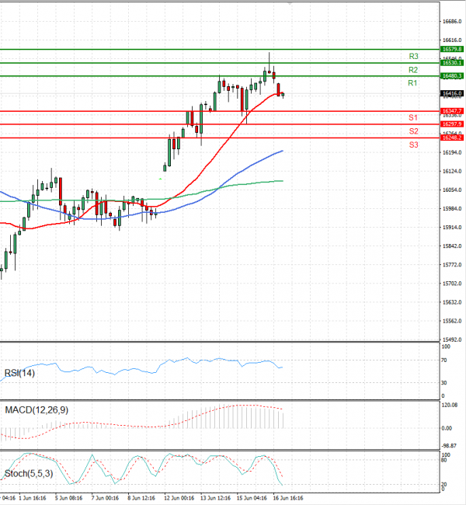
Task: Click the 7 Jun 00:16 date label
Action: (105, 498)
